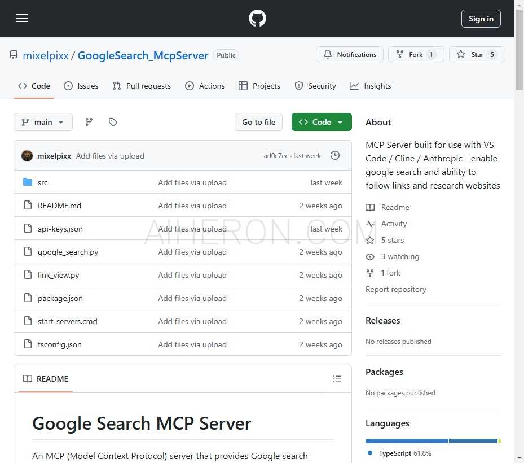
Task: Open mixelpixx author link in commit row
Action: click(54, 156)
